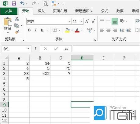Screen dimensions: 140x124
Task: Toggle Bold formatting
Action: 29,30
